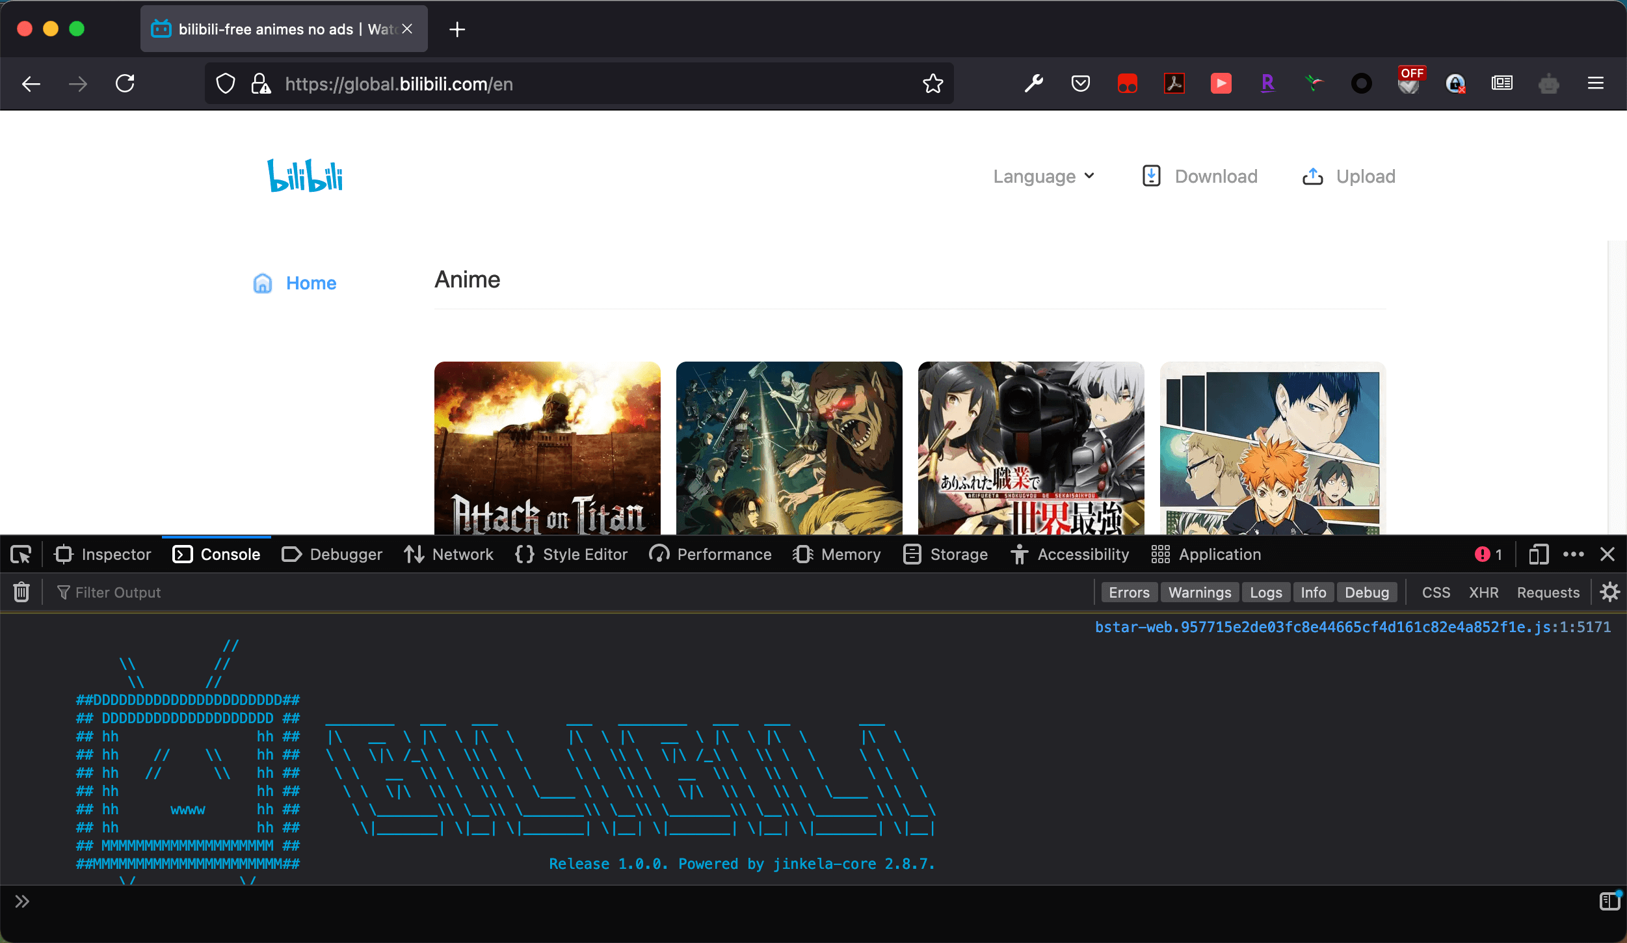Reload the page with the refresh icon

tap(125, 83)
